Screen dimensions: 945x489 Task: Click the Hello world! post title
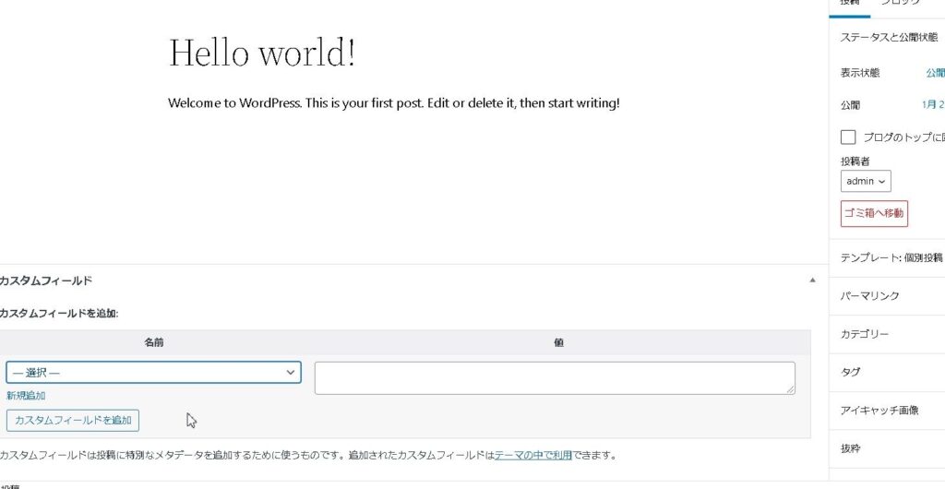pos(262,53)
